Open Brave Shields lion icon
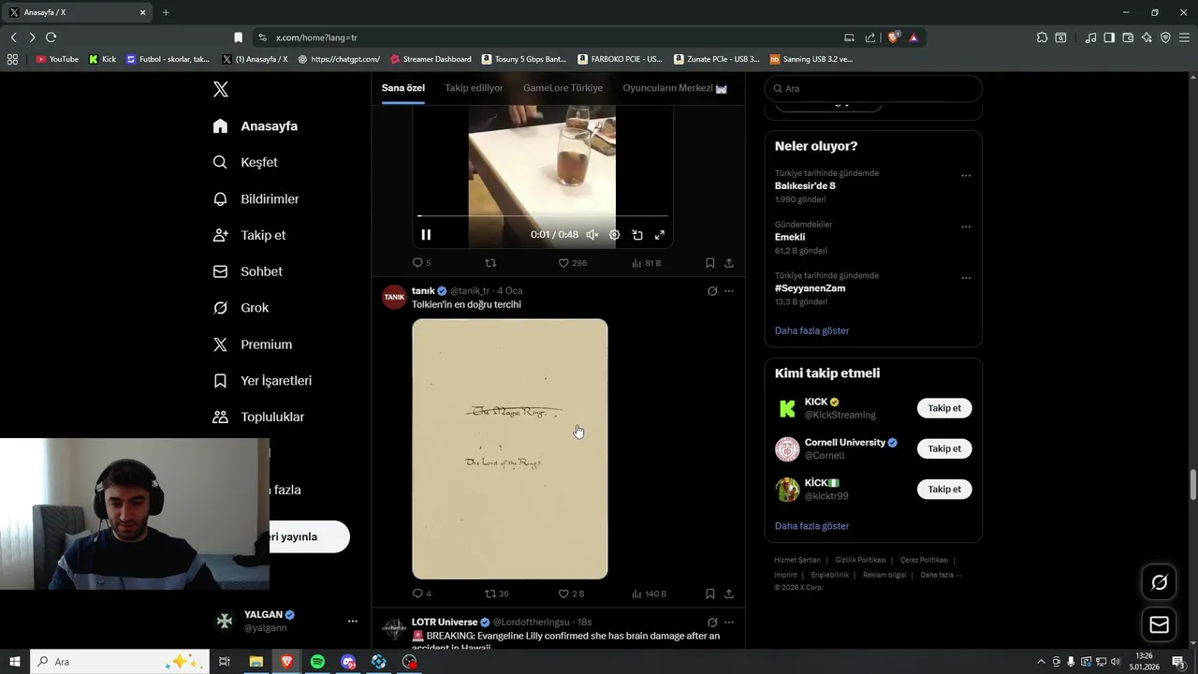This screenshot has width=1198, height=674. click(893, 37)
